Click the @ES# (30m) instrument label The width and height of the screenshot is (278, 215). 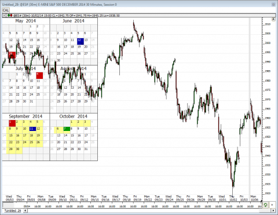[19, 16]
